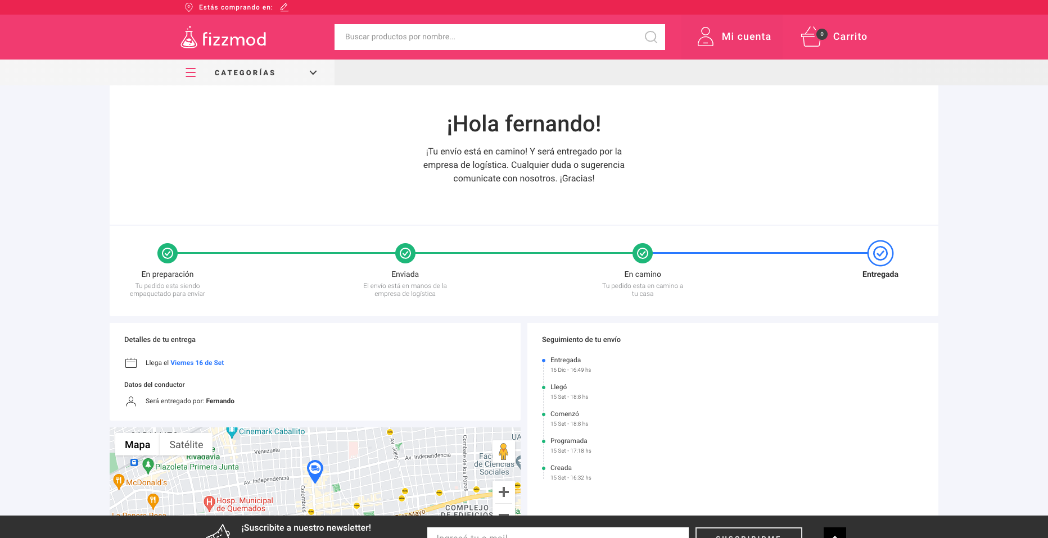Click Hosp. Municipal de Quemados marker
1048x538 pixels.
click(x=209, y=503)
